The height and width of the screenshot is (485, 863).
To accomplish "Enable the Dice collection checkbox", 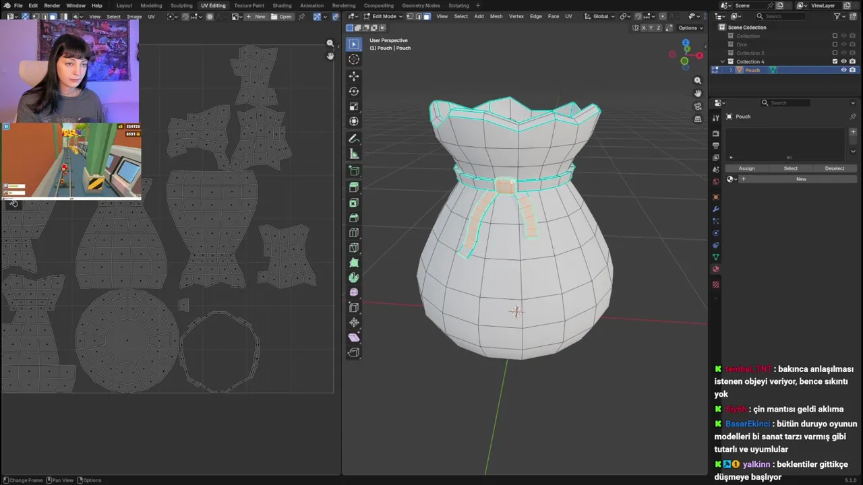I will (x=835, y=44).
